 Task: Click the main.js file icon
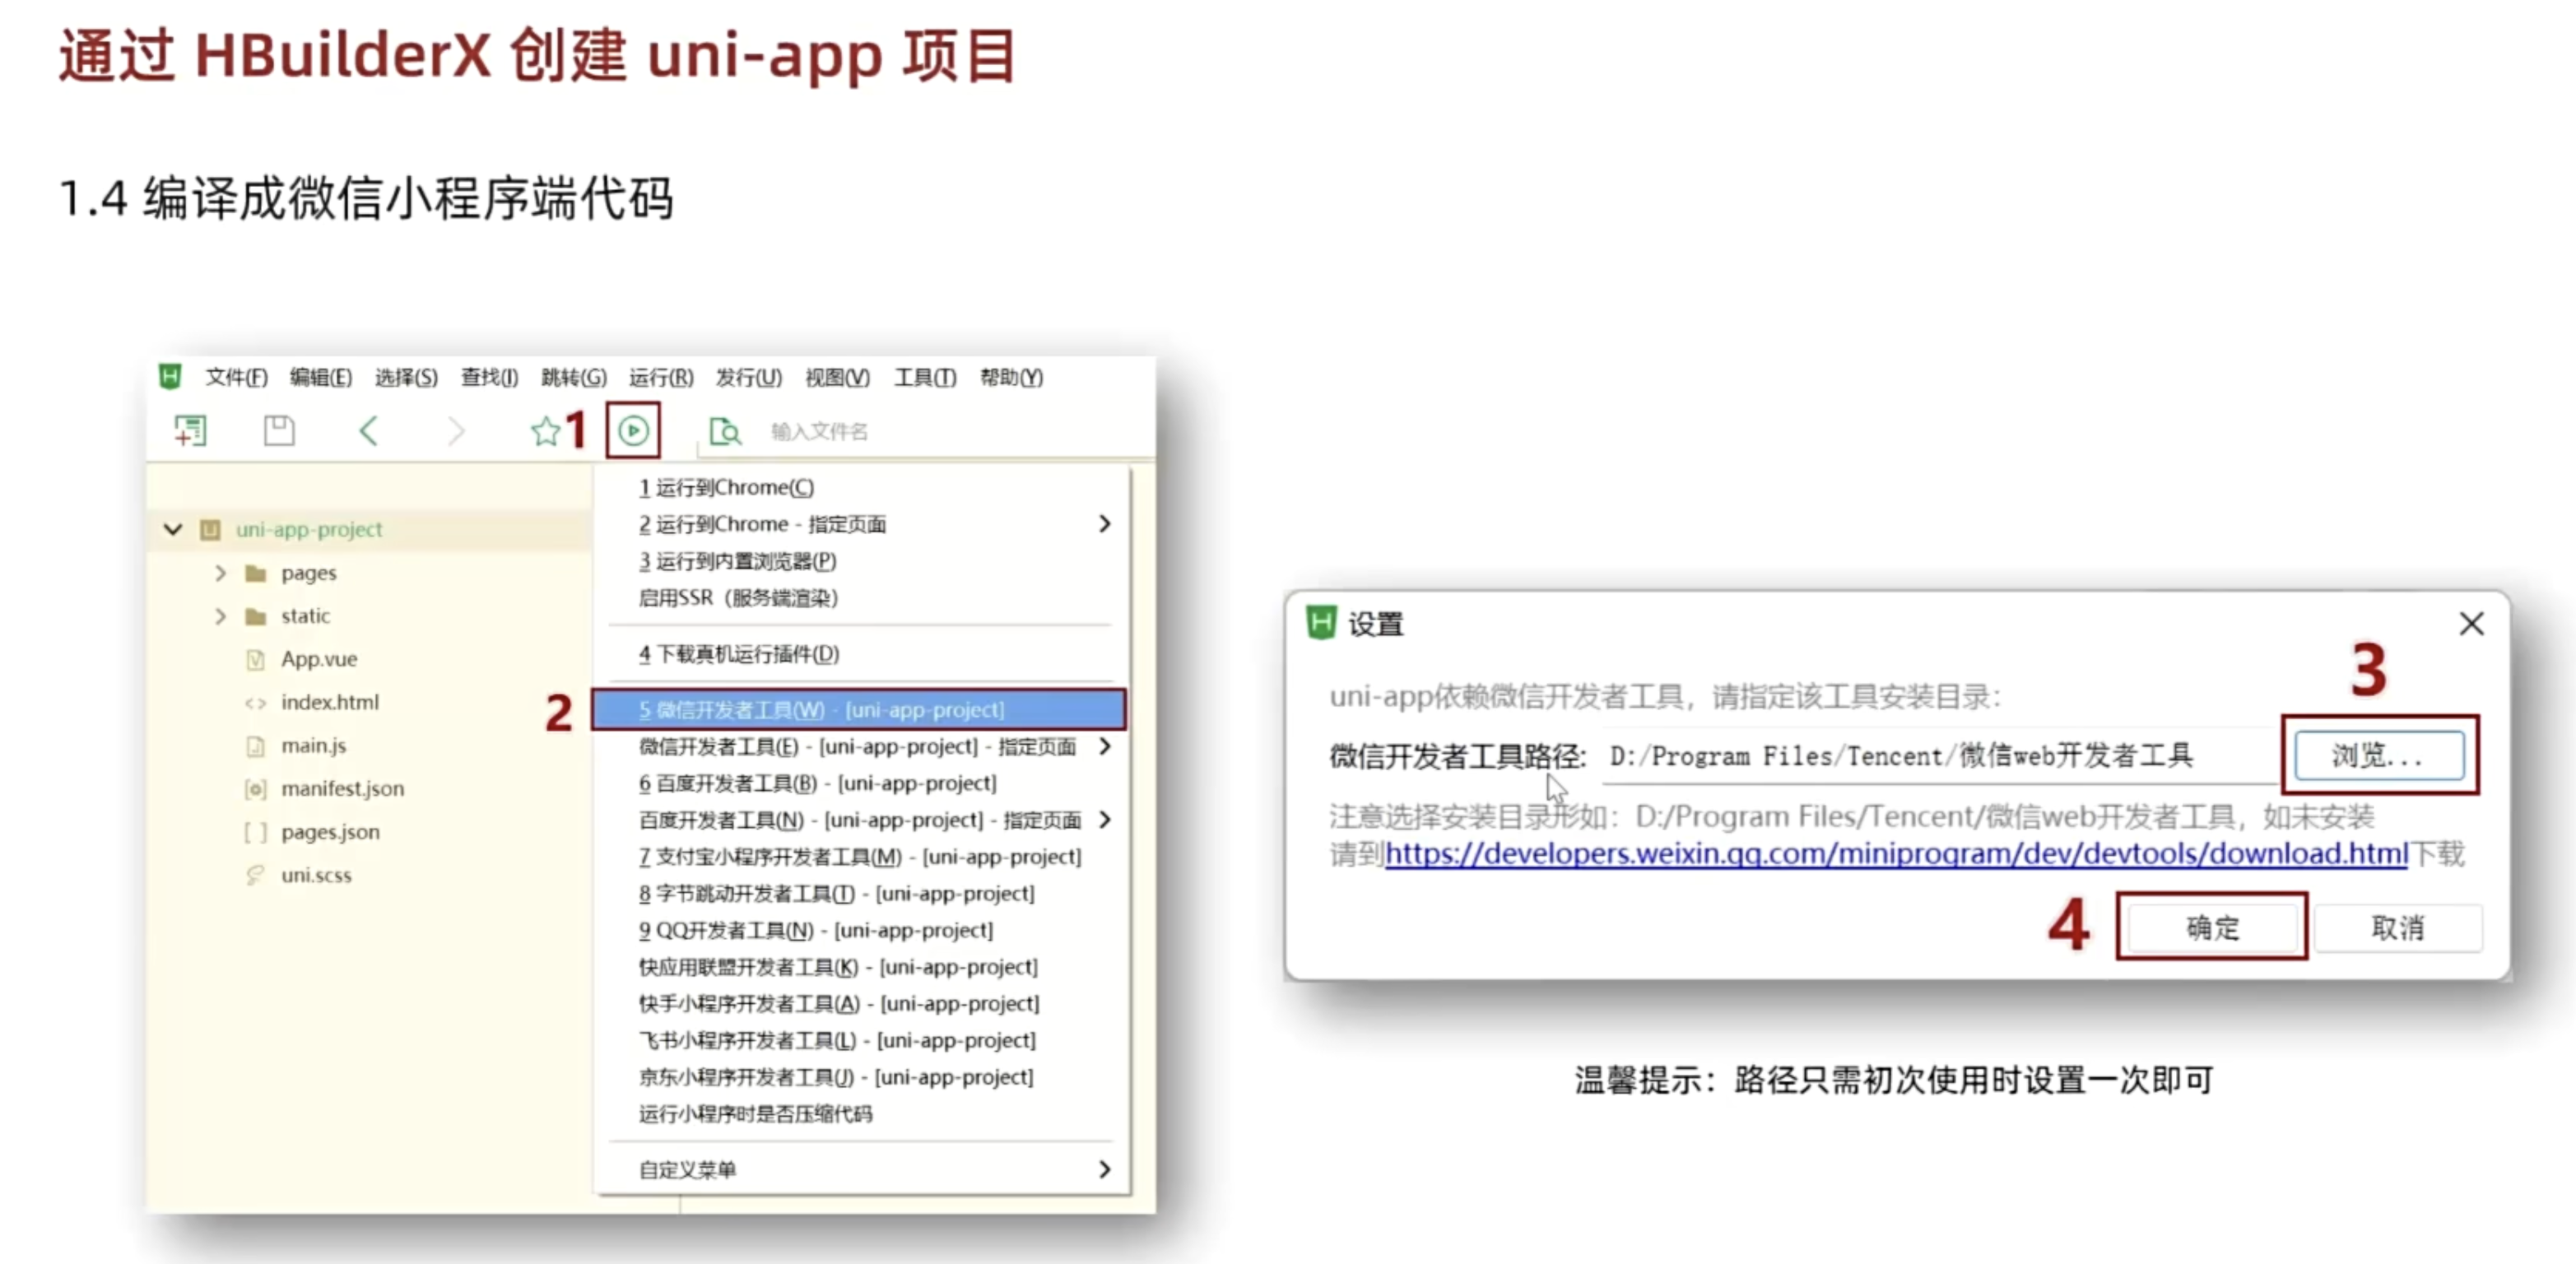coord(256,746)
